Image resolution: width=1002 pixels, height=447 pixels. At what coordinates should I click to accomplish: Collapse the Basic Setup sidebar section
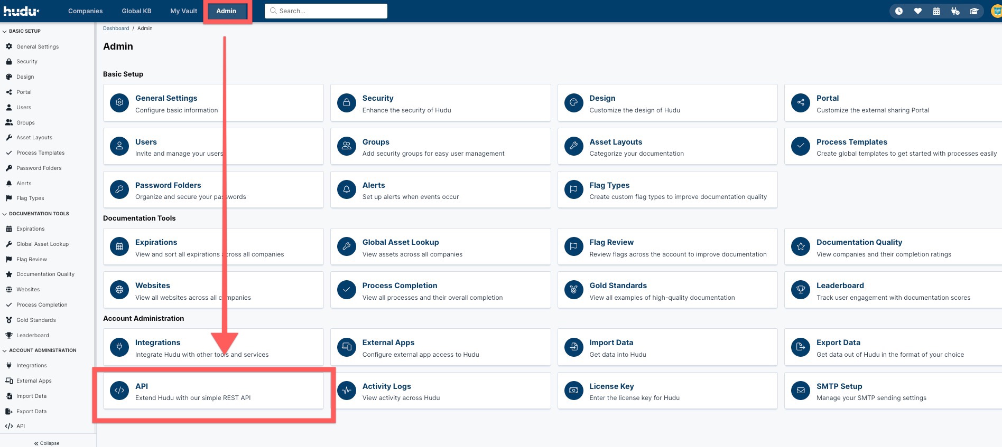(22, 31)
